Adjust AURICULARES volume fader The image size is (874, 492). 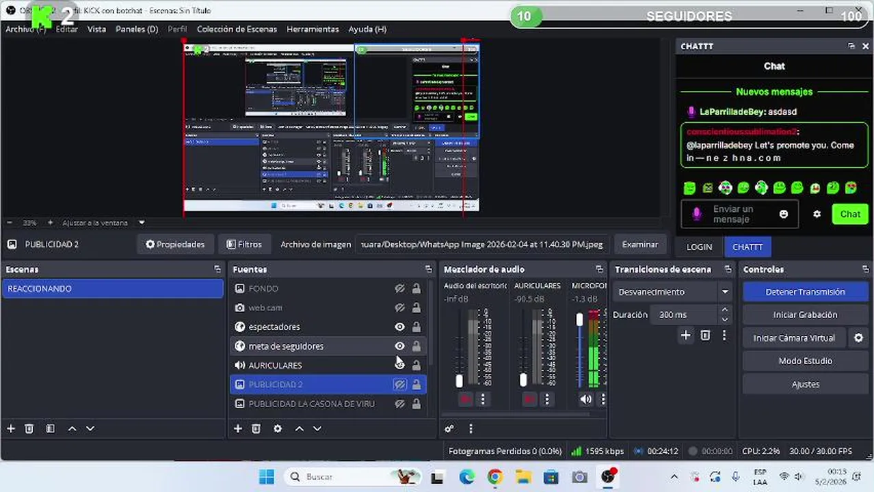tap(523, 379)
